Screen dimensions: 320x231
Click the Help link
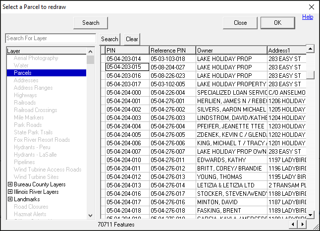(x=308, y=17)
